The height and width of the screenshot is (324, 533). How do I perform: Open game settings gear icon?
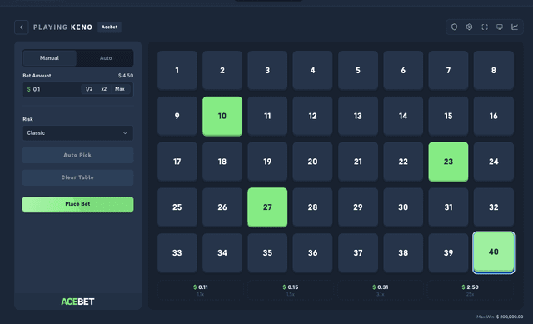click(469, 27)
